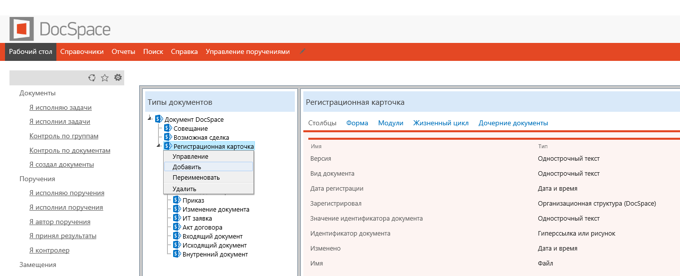The image size is (680, 276).
Task: Open the Контроль по документам link
Action: (70, 150)
